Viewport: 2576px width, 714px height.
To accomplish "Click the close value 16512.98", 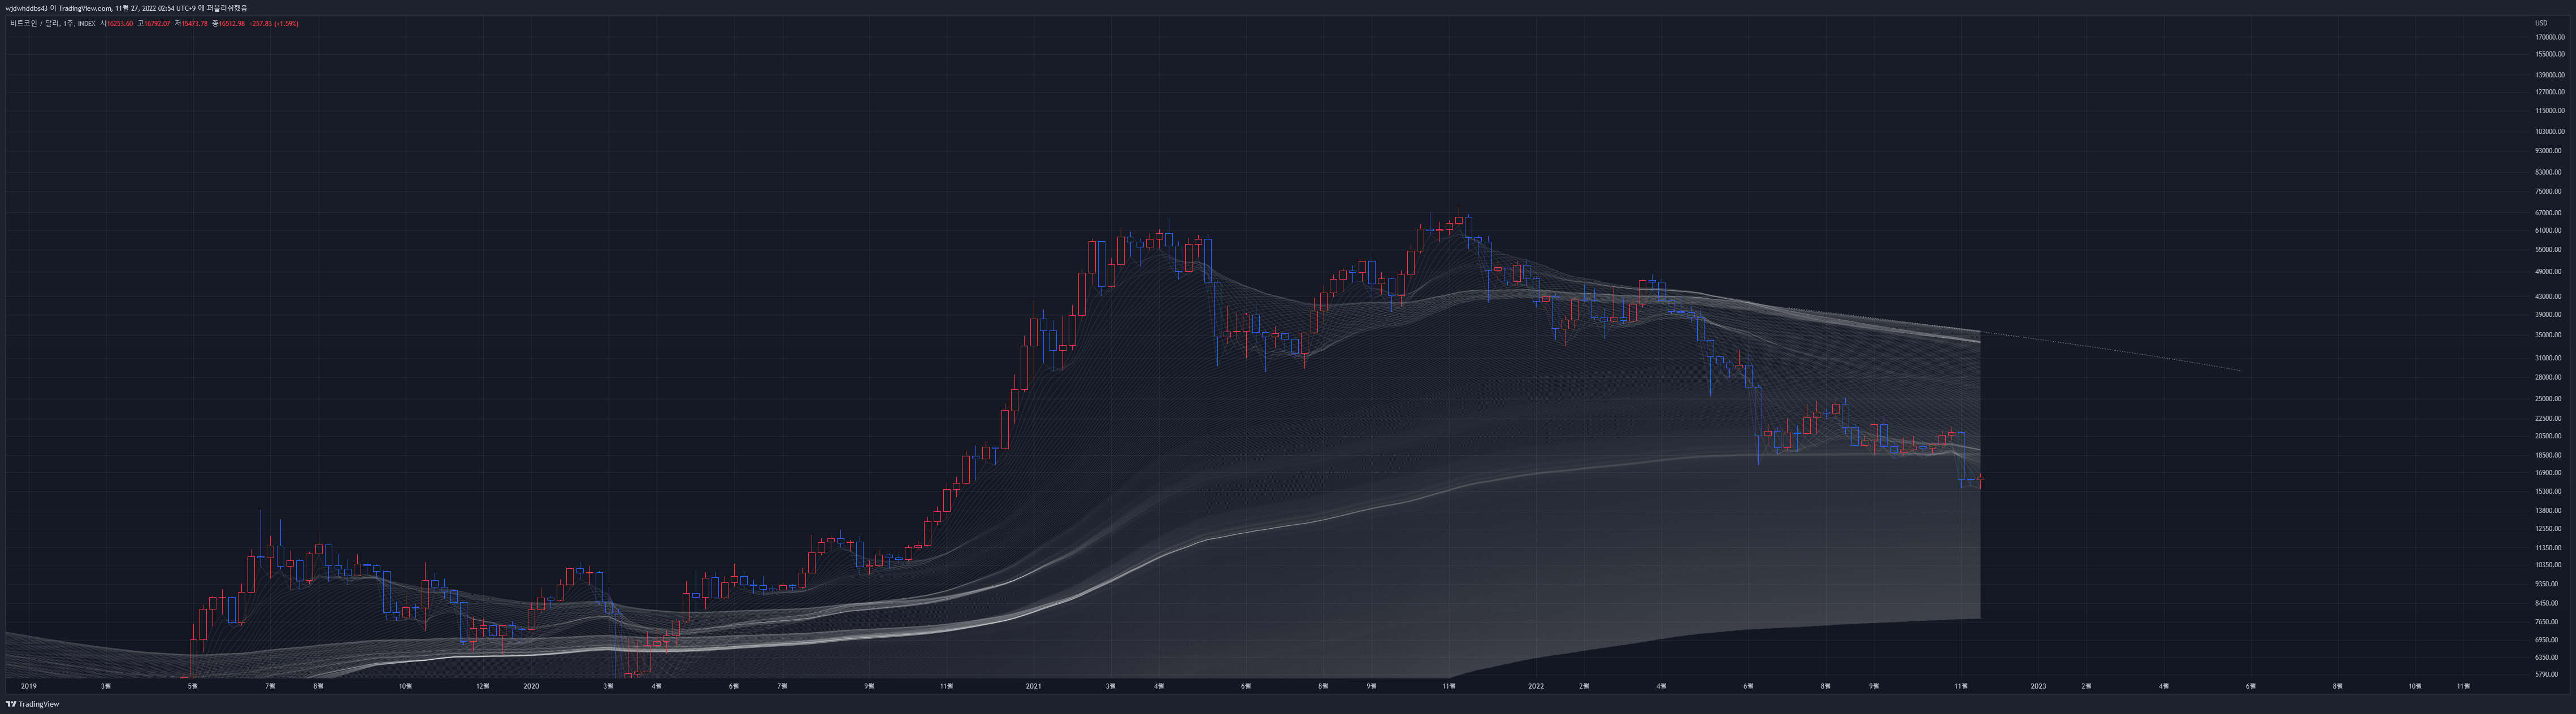I will (x=231, y=23).
